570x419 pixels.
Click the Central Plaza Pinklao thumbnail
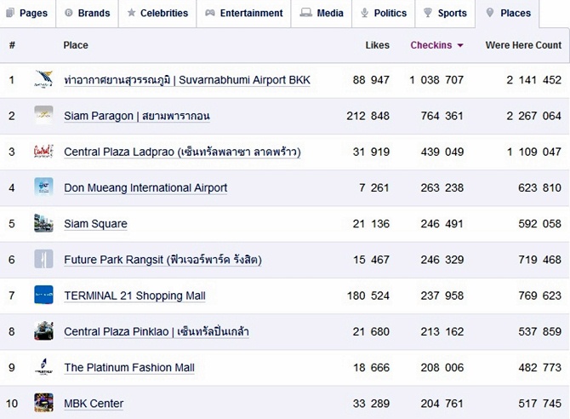(43, 331)
